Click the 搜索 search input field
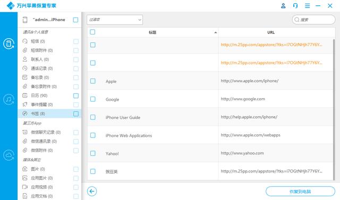340x200 pixels. tap(314, 20)
